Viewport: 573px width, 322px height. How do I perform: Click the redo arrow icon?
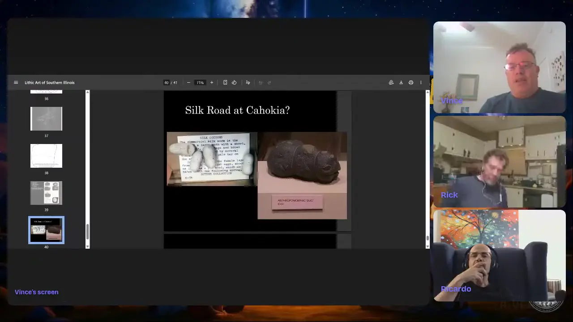click(x=269, y=82)
